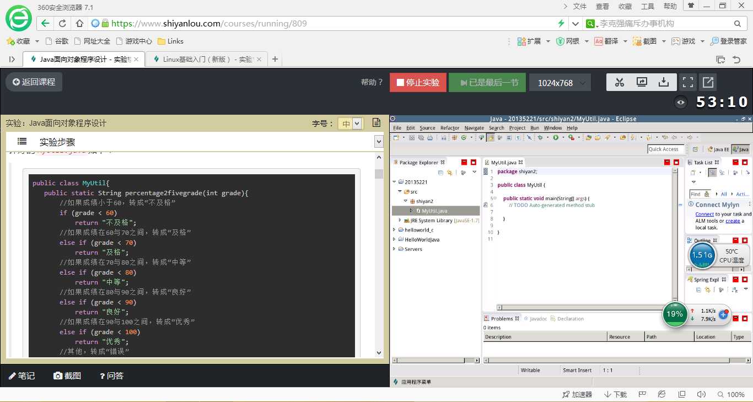The width and height of the screenshot is (753, 402).
Task: Click the Connect link in Mylyn panel
Action: 704,214
